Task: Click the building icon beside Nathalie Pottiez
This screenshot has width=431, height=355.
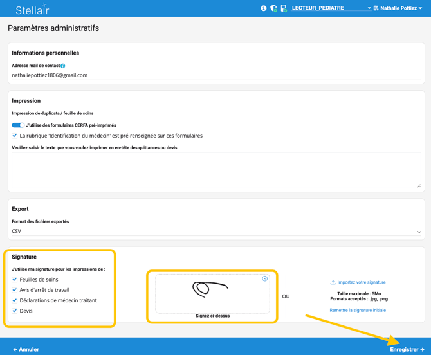Action: coord(376,8)
